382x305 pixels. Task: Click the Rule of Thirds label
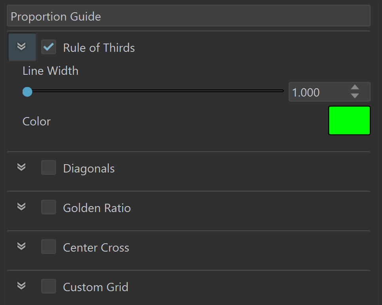pyautogui.click(x=99, y=47)
